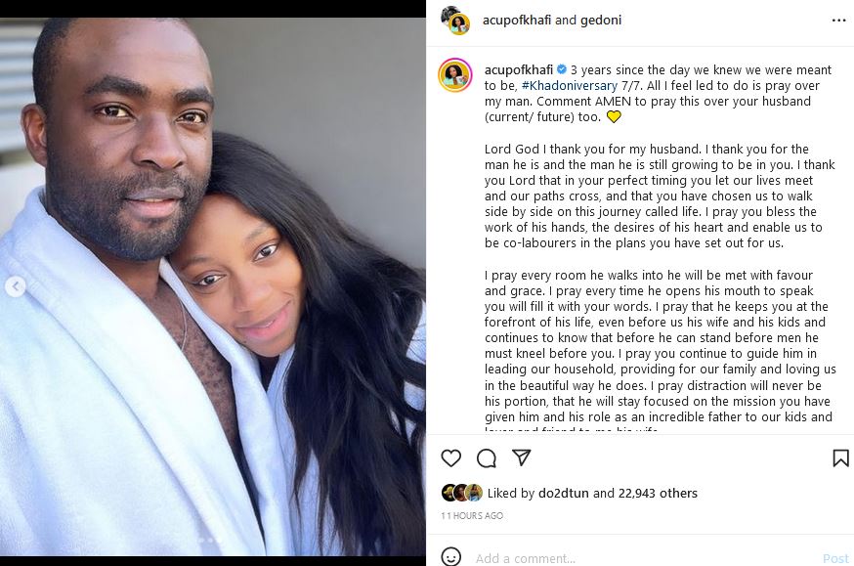This screenshot has width=854, height=566.
Task: Click into the Add a comment field
Action: click(x=643, y=558)
